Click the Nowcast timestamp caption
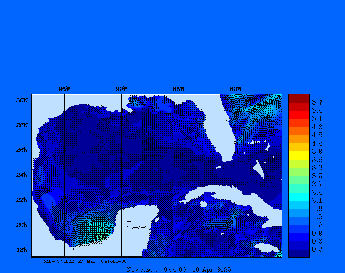The image size is (345, 273). point(179,269)
